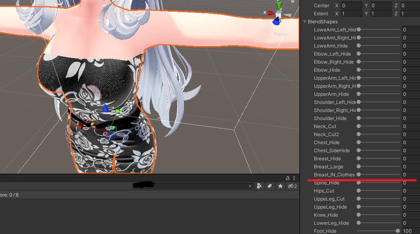Click the Neck_Cut2 slider handle
This screenshot has width=420, height=234.
pyautogui.click(x=358, y=134)
